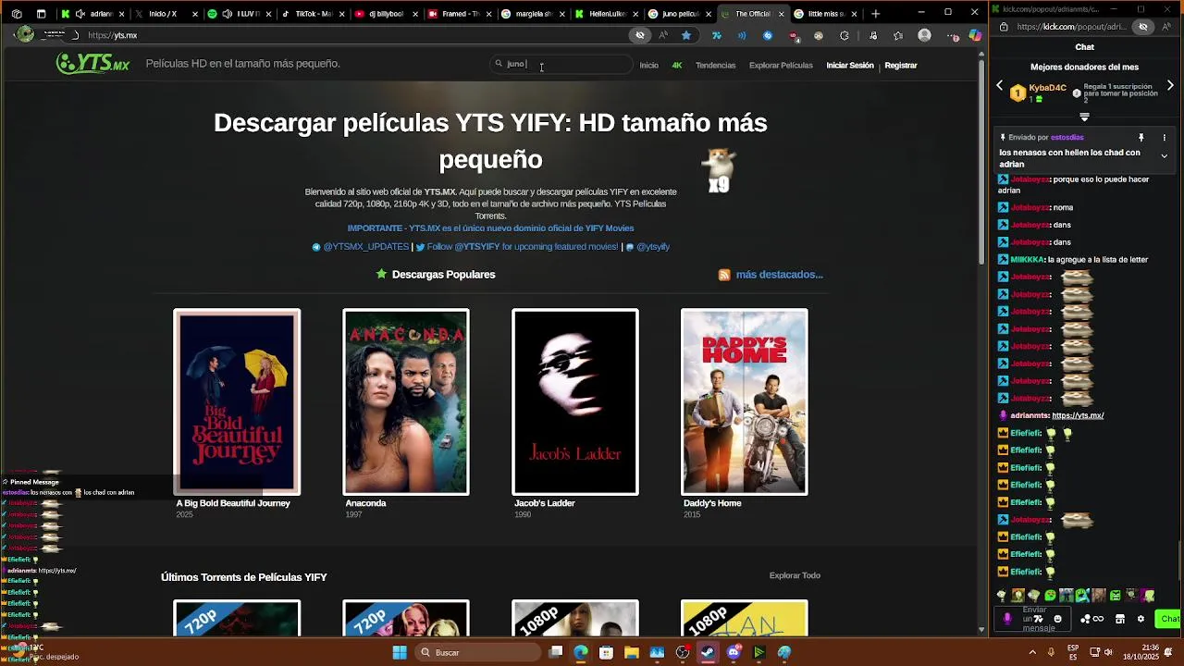
Task: Open chat settings gear icon
Action: 1141,619
